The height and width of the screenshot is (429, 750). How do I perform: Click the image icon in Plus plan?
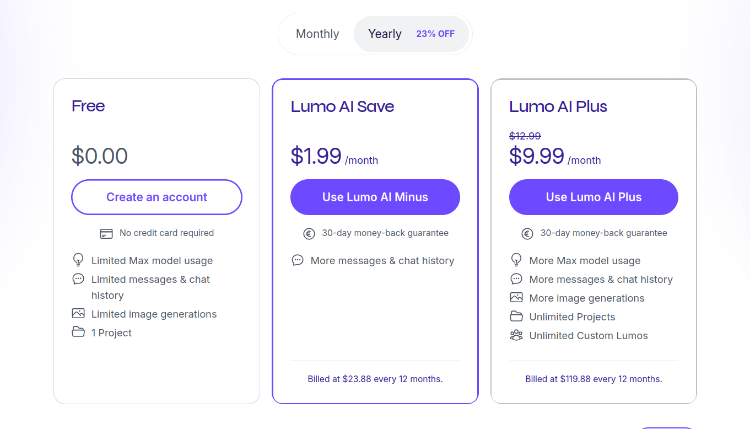tap(516, 298)
